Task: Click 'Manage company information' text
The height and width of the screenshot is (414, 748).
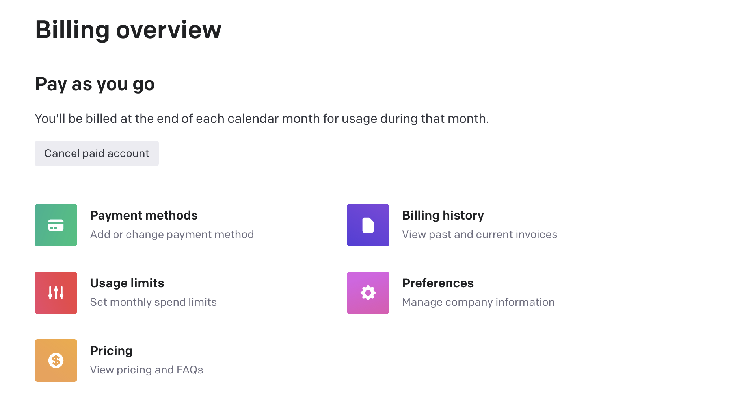Action: tap(478, 302)
